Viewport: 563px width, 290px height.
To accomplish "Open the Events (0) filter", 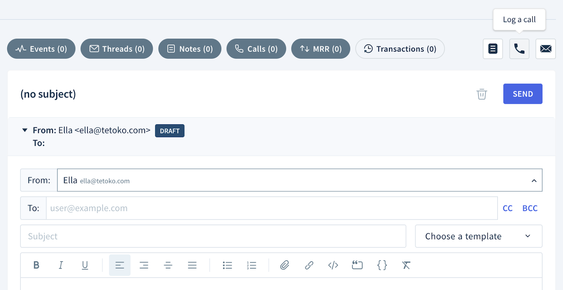I will [x=41, y=49].
